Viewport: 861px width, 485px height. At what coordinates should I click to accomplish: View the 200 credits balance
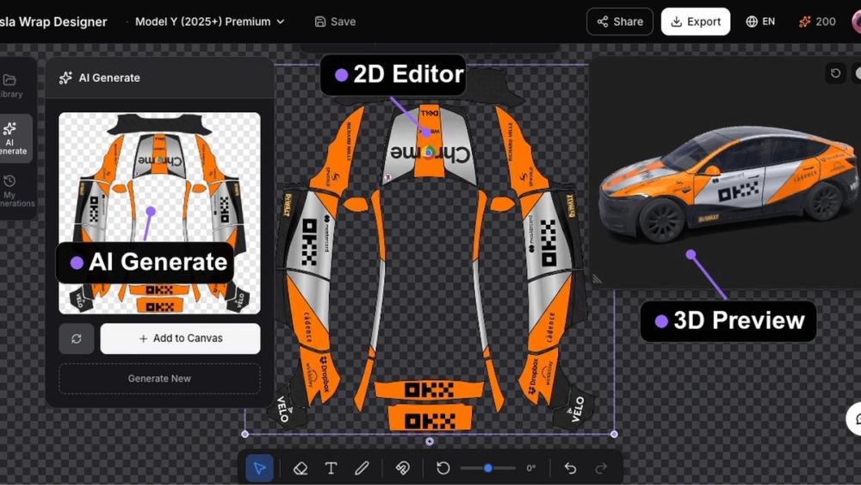pos(817,22)
